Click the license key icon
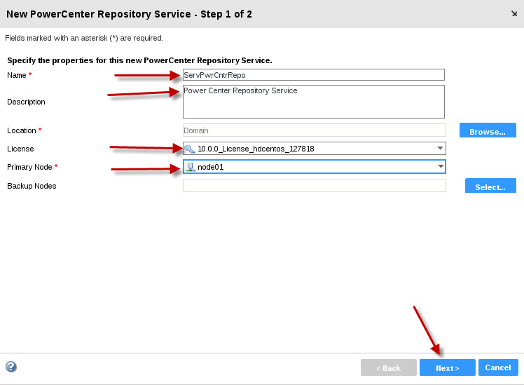524x385 pixels. coord(189,149)
